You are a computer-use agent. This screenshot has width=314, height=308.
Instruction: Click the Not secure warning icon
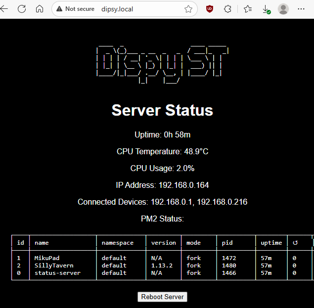(59, 9)
